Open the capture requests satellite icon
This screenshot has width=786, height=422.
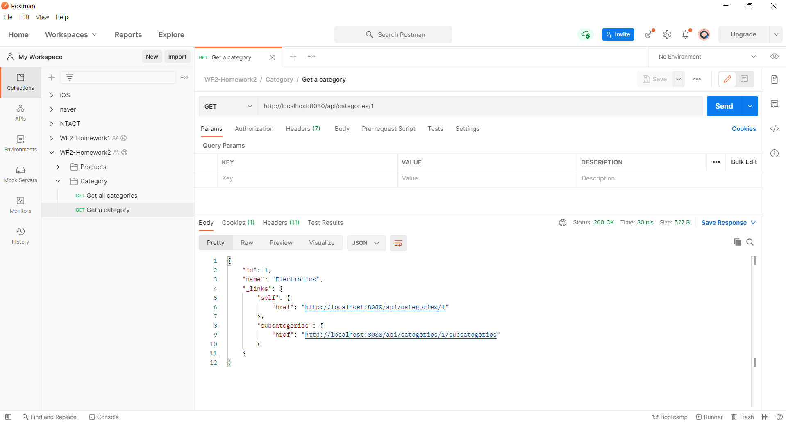tap(649, 34)
